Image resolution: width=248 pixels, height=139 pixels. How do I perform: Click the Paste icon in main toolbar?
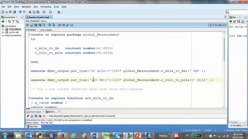[x=38, y=12]
